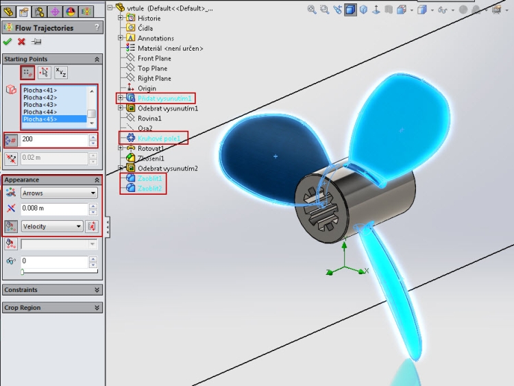The image size is (514, 386).
Task: Select the Coordinates starting points mode
Action: (61, 73)
